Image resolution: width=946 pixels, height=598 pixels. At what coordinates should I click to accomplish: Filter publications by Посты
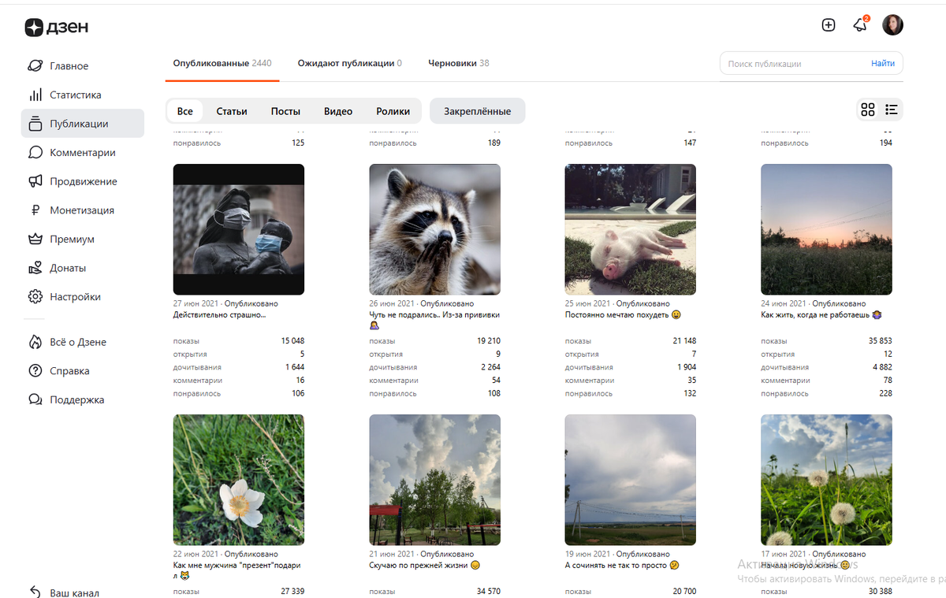(285, 111)
